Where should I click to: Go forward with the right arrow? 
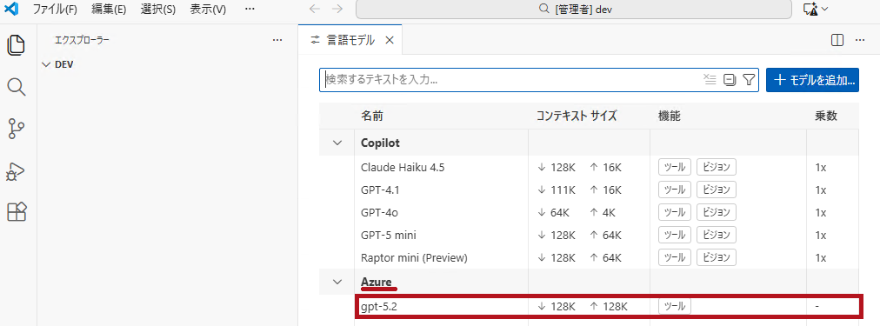[337, 9]
